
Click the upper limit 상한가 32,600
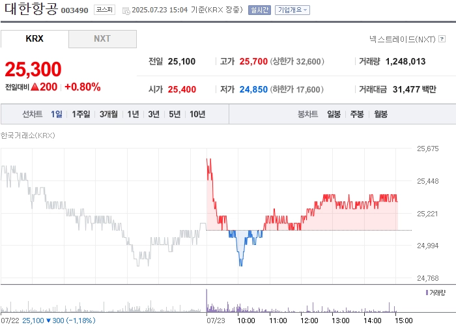(297, 61)
